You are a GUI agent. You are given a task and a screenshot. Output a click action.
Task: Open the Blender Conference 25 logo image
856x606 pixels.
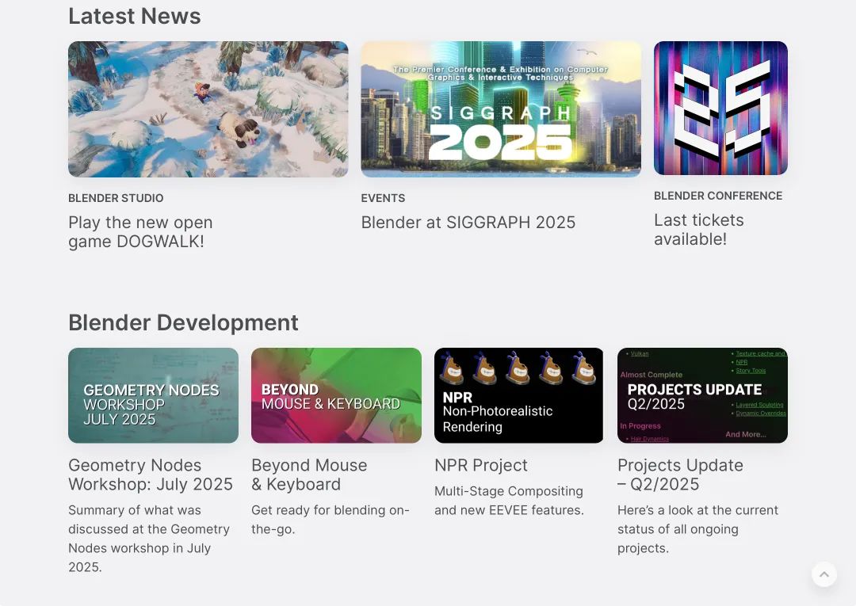tap(720, 108)
